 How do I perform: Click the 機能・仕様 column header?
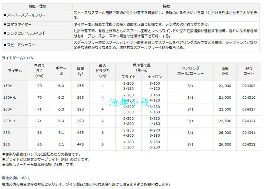click(37, 6)
